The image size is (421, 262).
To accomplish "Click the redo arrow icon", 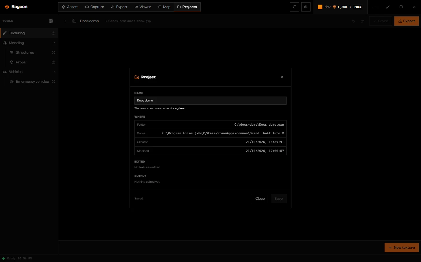I will click(362, 21).
